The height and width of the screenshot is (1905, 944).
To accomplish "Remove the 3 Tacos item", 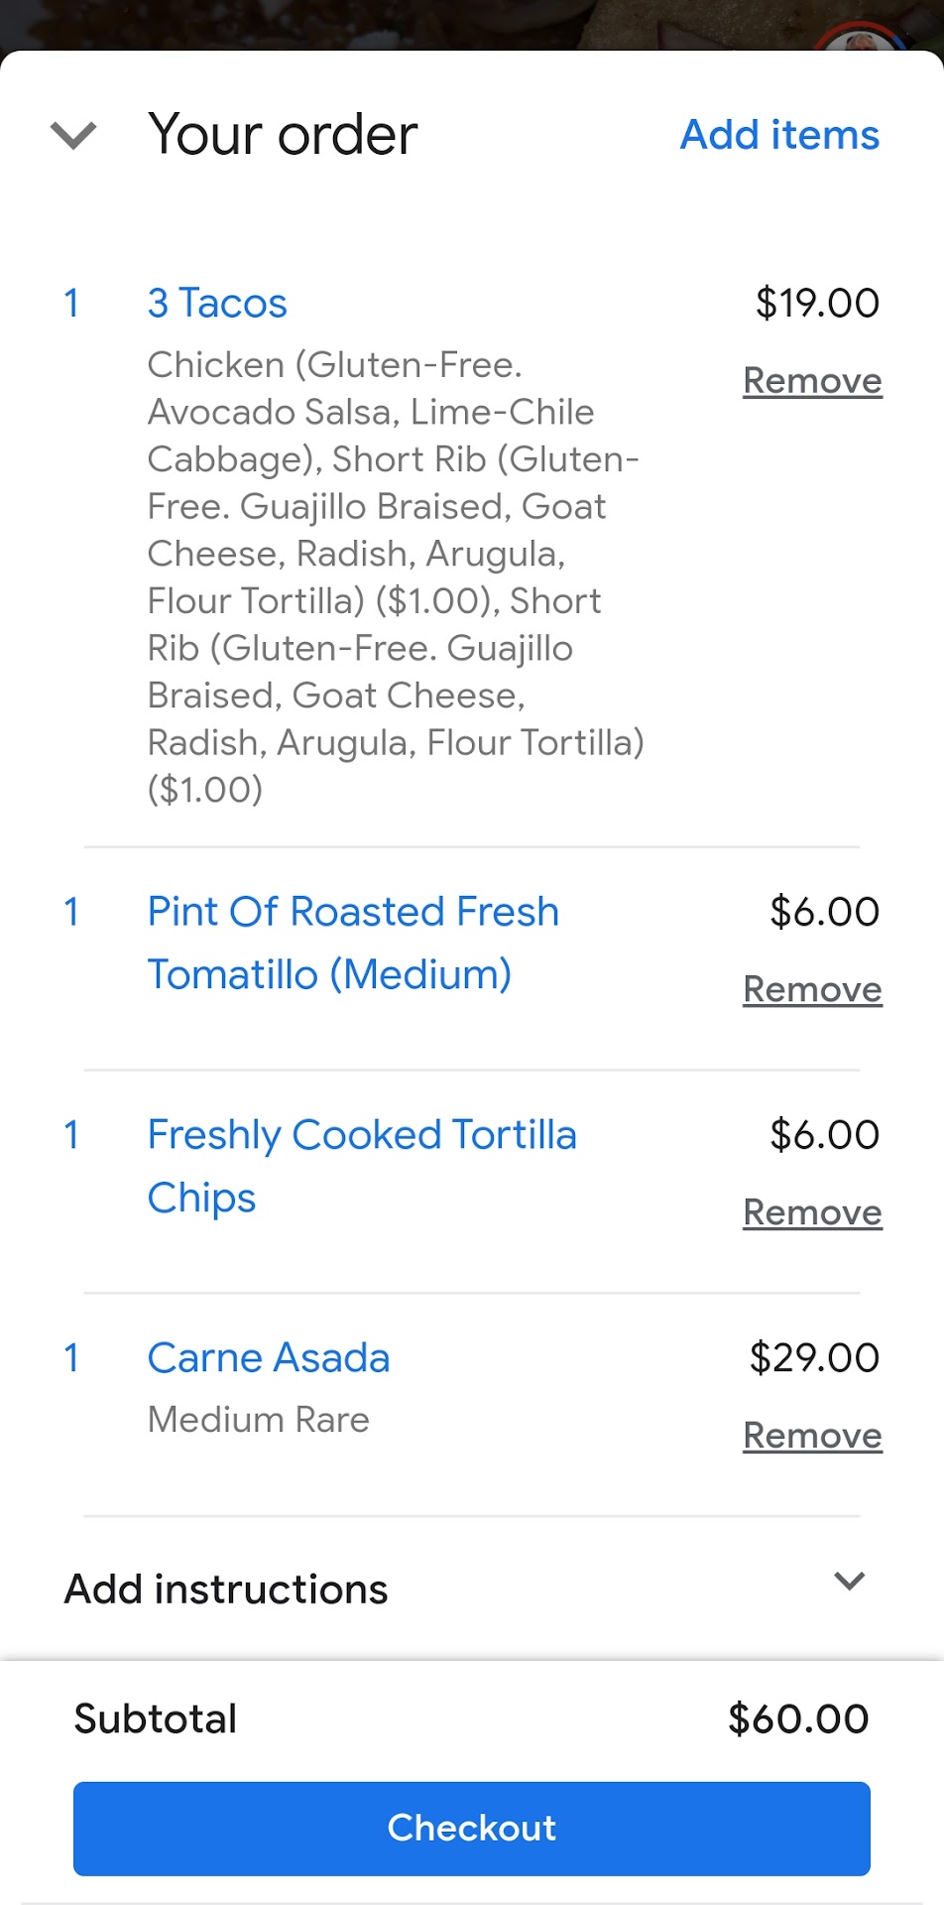I will (x=812, y=381).
